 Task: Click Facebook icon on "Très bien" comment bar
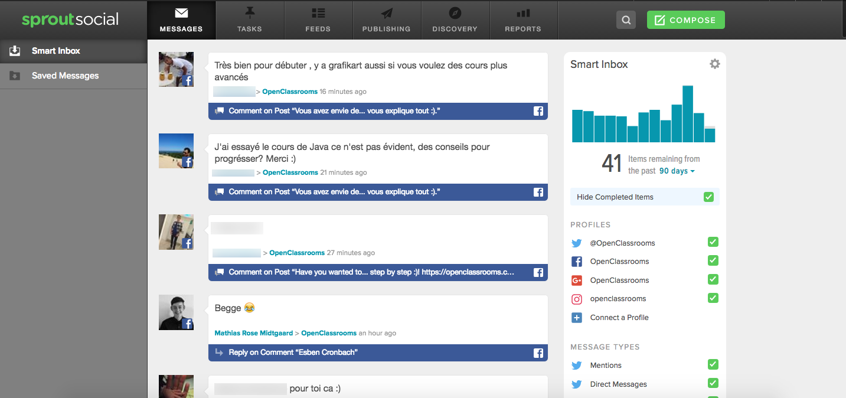[538, 111]
